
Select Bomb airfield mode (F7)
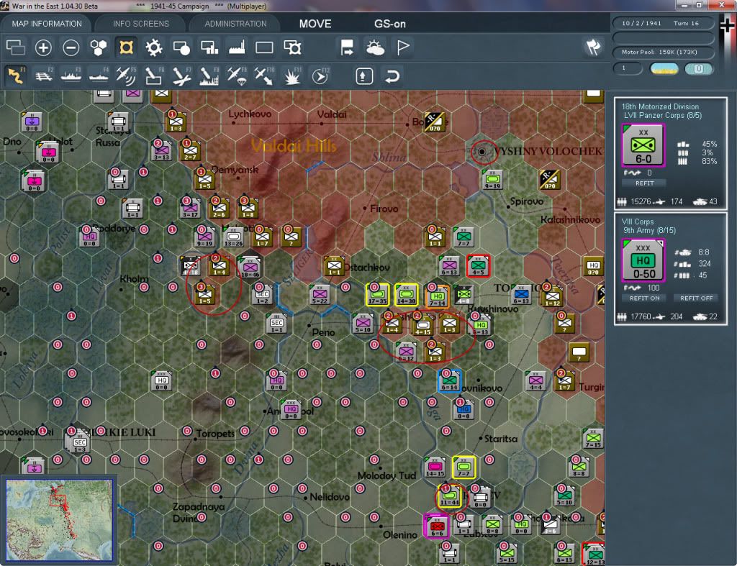pos(181,76)
